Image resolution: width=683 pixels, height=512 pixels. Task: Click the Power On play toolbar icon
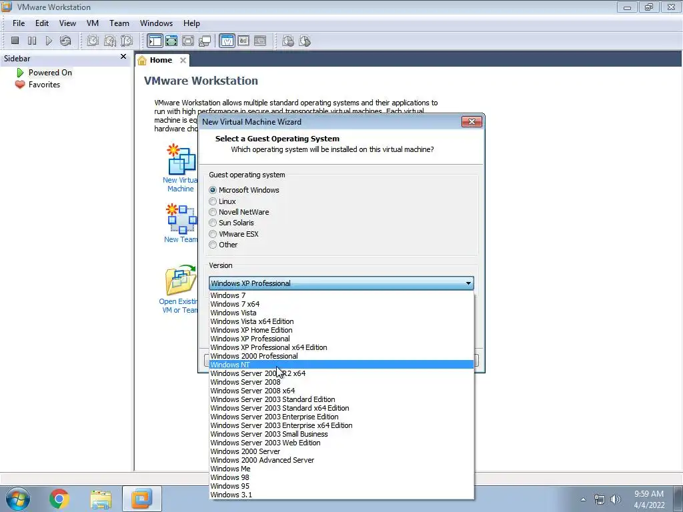point(49,41)
